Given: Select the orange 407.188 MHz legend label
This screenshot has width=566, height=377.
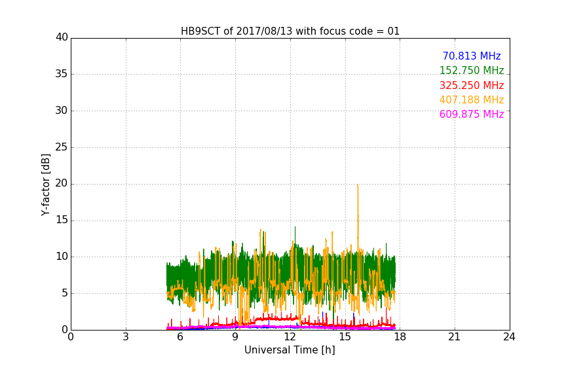Looking at the screenshot, I should 472,100.
